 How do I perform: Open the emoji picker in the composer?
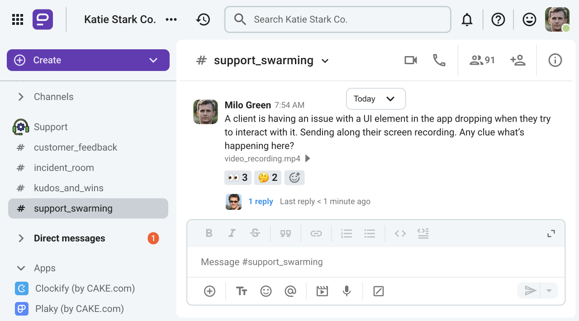266,291
